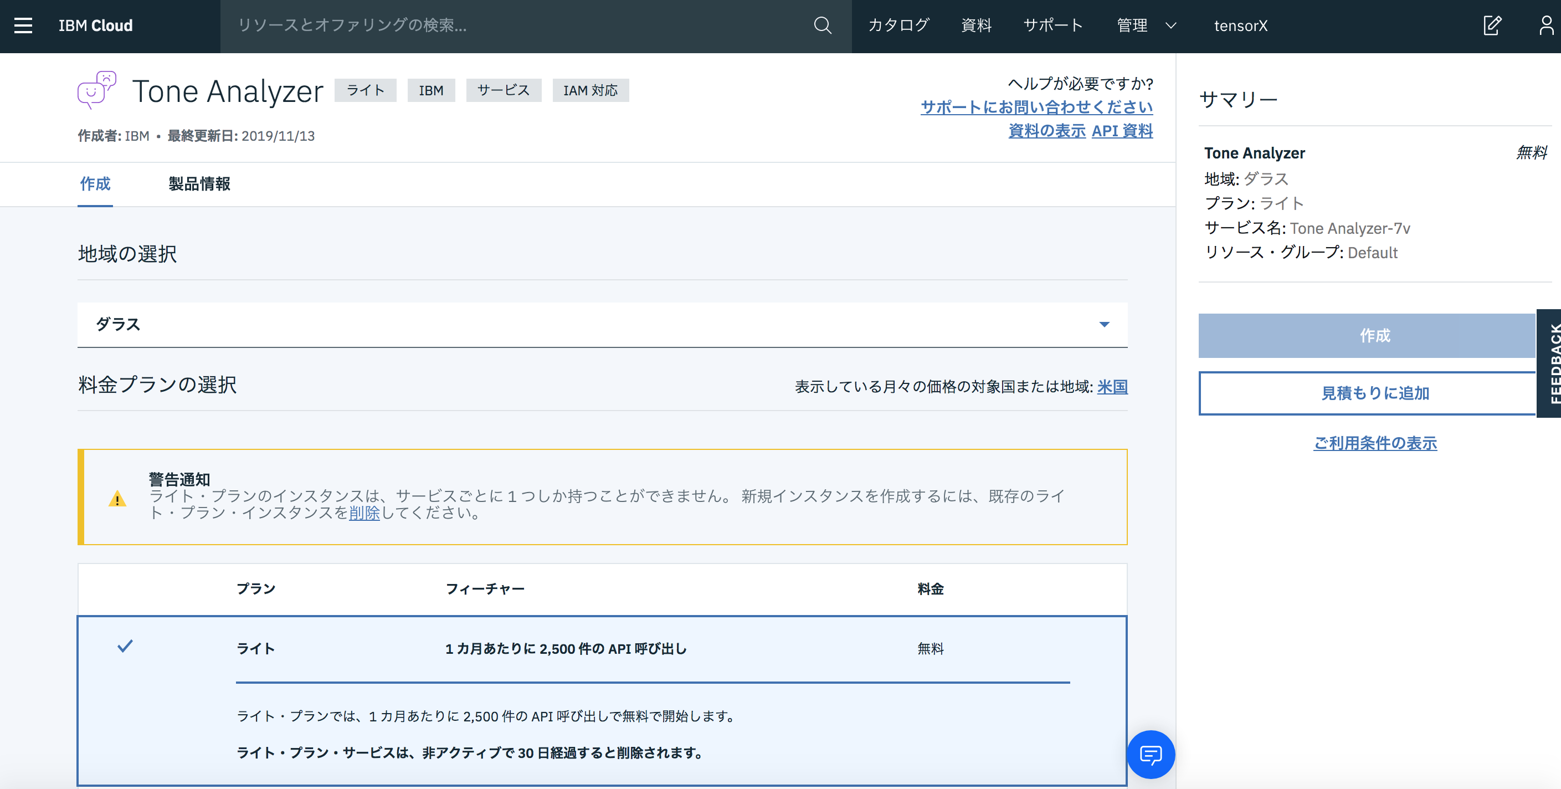Click the warning triangle icon

(x=117, y=499)
